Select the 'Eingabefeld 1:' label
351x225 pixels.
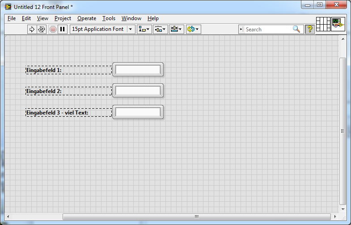[44, 70]
